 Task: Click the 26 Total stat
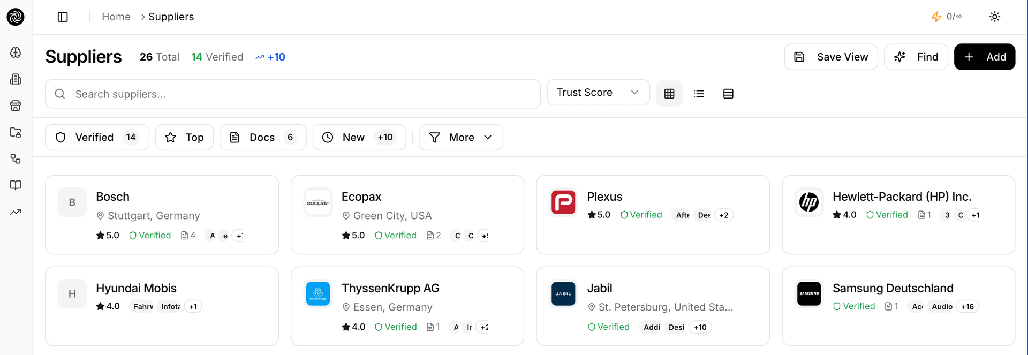tap(160, 57)
